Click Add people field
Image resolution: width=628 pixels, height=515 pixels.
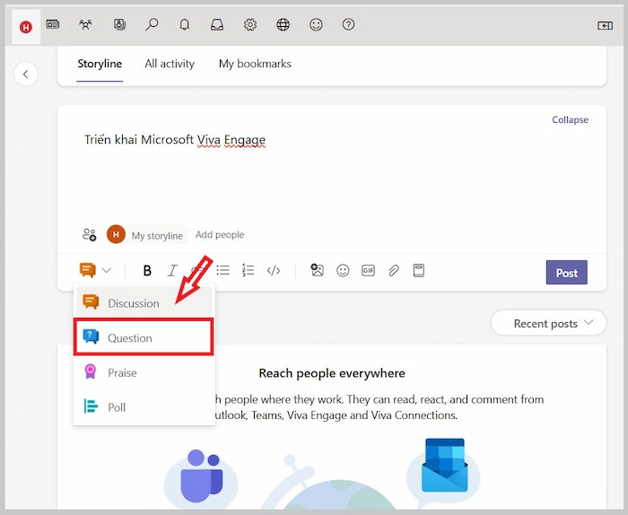click(x=220, y=235)
